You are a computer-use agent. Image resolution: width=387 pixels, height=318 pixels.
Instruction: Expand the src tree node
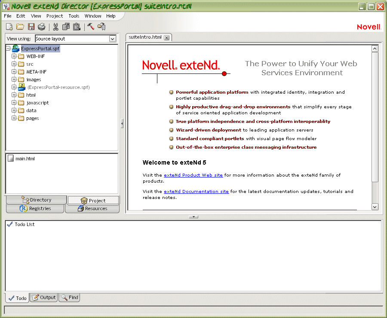[x=14, y=64]
